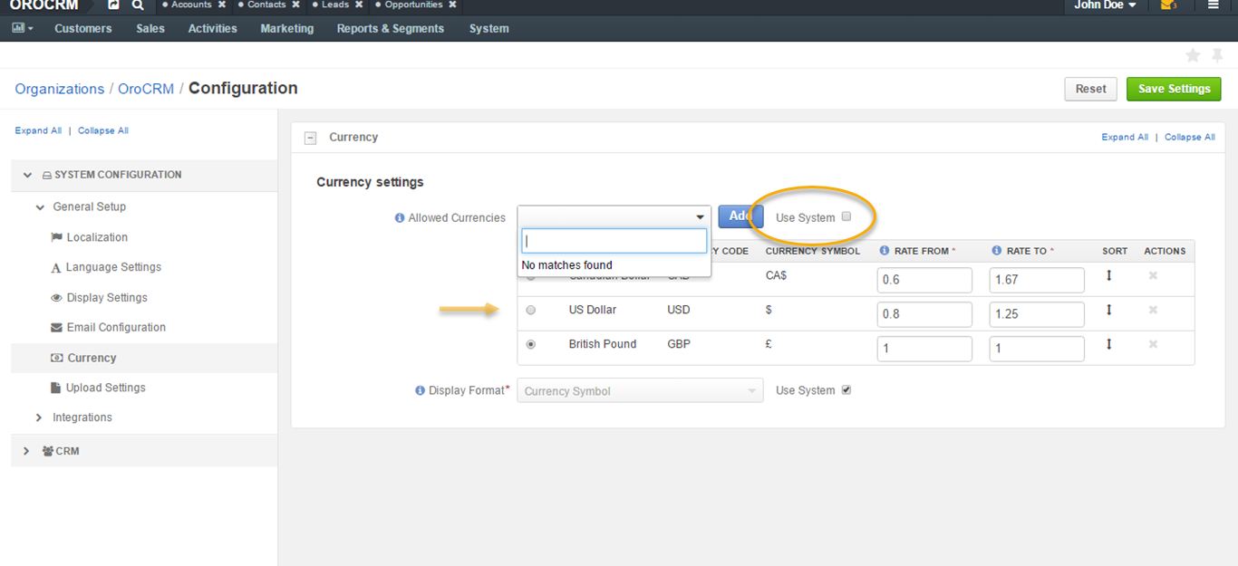Click the info icon beside Allowed Currencies
This screenshot has width=1238, height=566.
click(x=400, y=218)
